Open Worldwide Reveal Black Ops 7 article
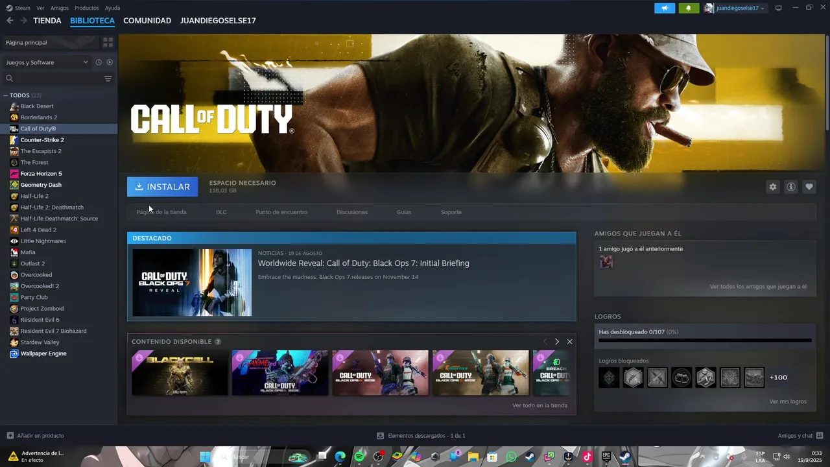The height and width of the screenshot is (467, 830). coord(363,263)
